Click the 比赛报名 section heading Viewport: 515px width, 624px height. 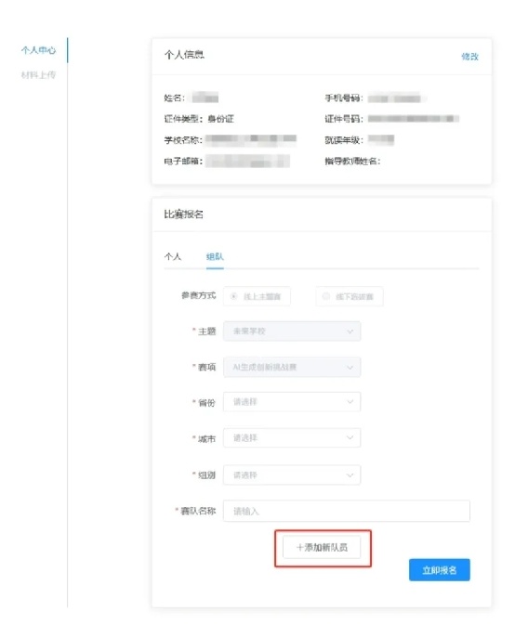184,214
